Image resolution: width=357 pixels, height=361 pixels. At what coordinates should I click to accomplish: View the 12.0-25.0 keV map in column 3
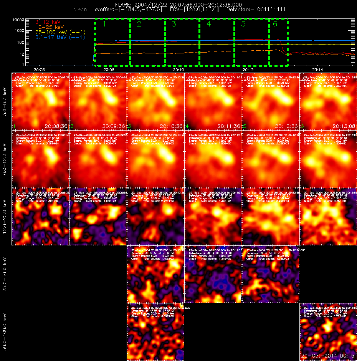pyautogui.click(x=155, y=217)
